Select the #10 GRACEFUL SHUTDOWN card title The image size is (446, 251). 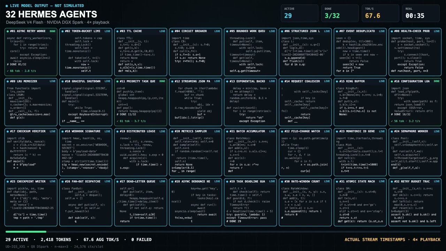[x=83, y=81]
